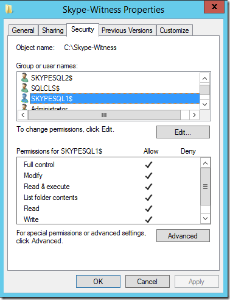
Task: Click left arrow of horizontal scrollbar
Action: pyautogui.click(x=23, y=115)
